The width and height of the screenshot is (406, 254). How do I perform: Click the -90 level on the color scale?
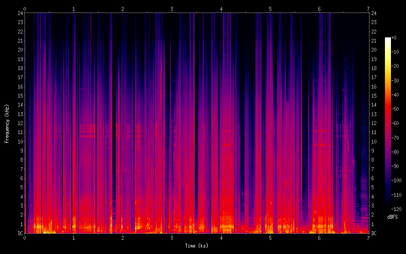click(x=398, y=166)
